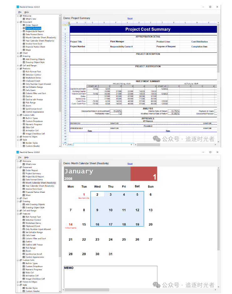Expand Cell and Range node in top window
This screenshot has width=232, height=294.
click(x=18, y=66)
